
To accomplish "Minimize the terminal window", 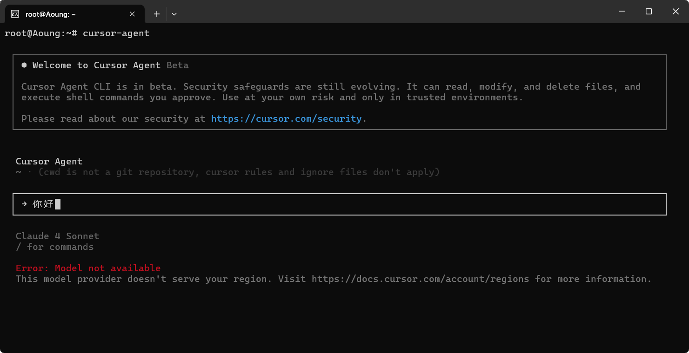I will coord(621,12).
